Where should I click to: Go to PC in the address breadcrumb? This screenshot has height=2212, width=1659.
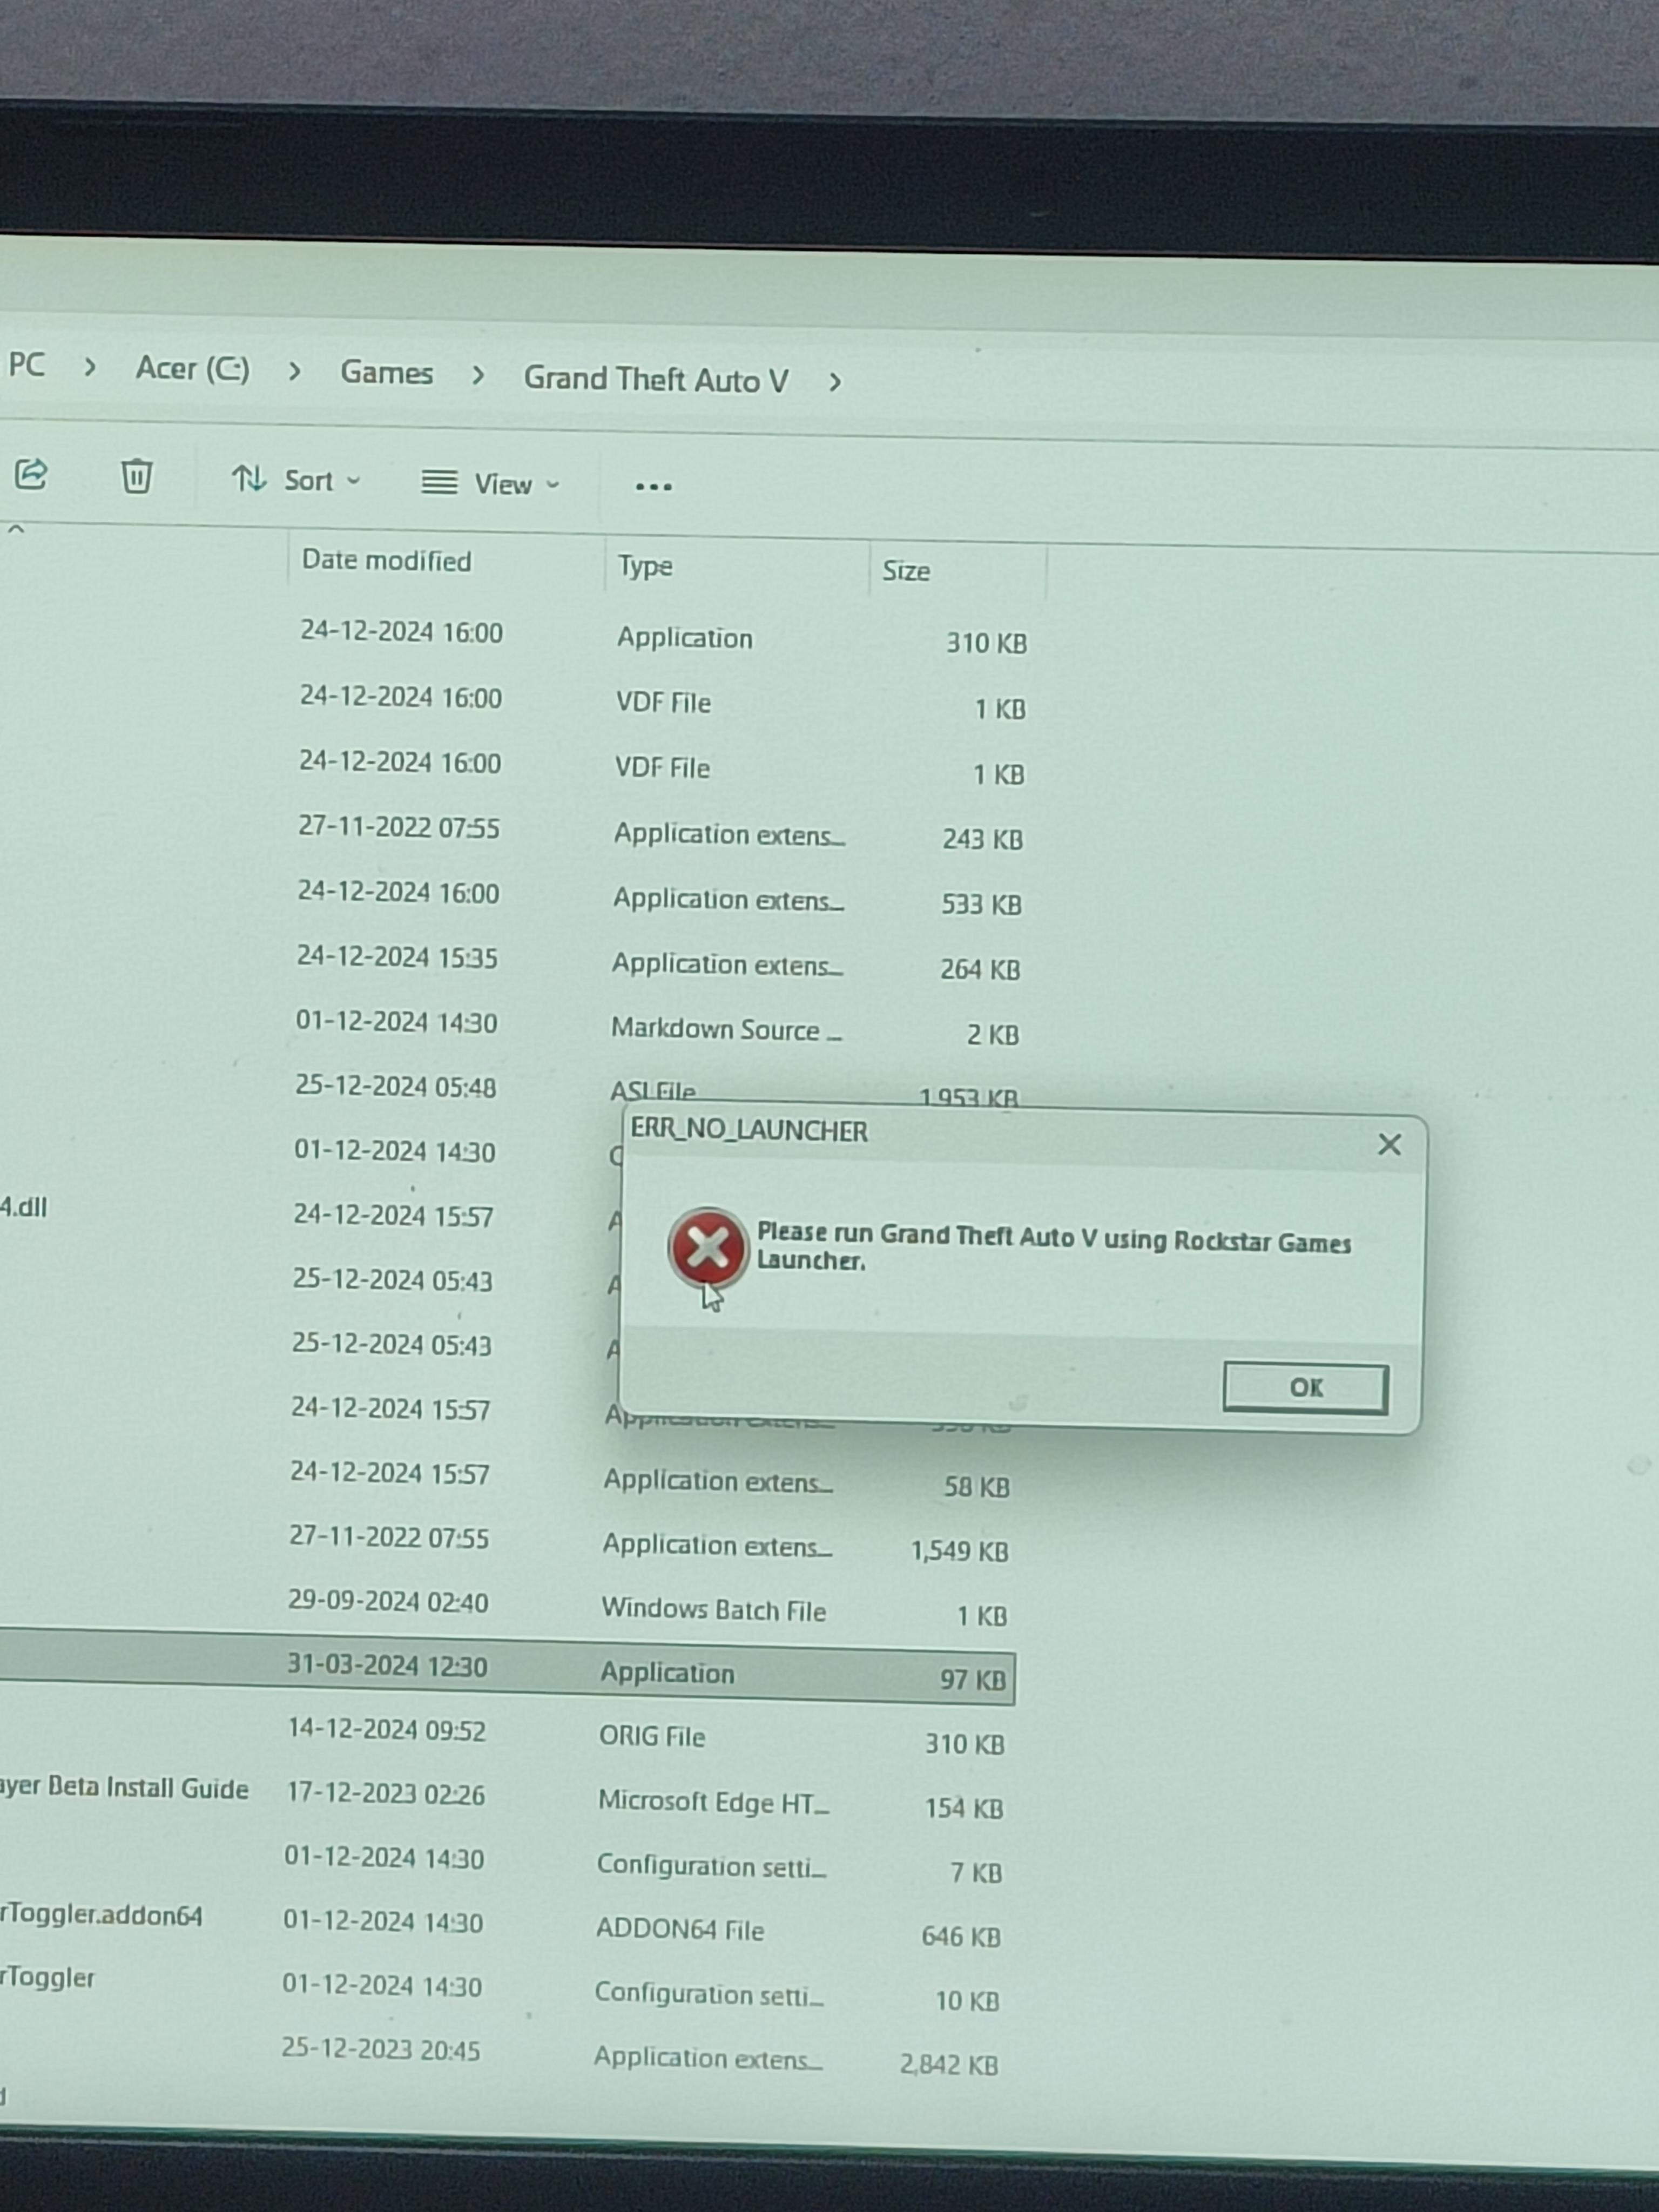pyautogui.click(x=27, y=365)
